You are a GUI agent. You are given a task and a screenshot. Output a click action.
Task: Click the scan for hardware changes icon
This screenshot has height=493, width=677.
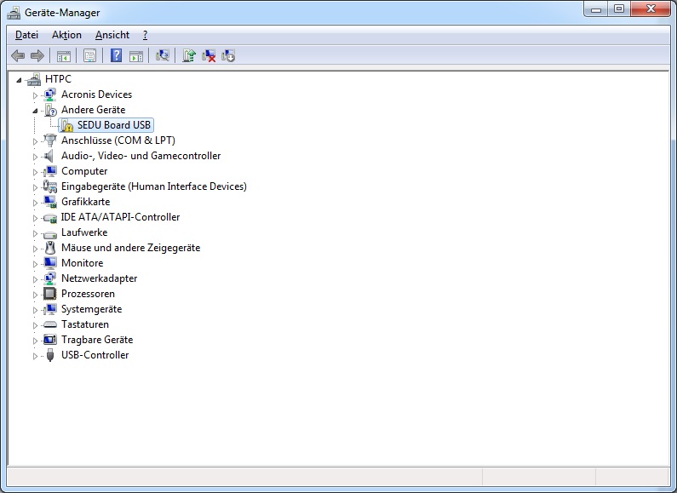tap(163, 55)
